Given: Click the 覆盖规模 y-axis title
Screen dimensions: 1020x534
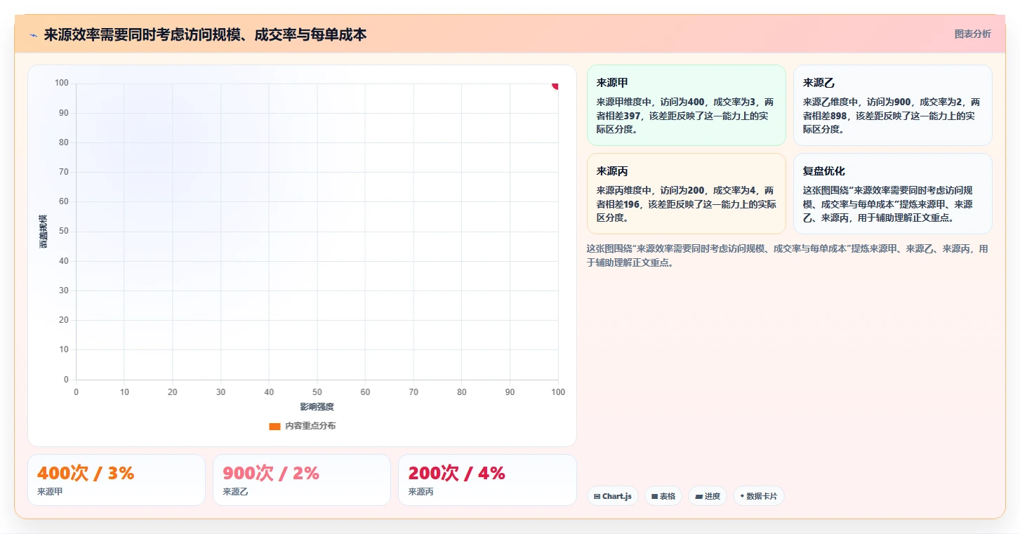Looking at the screenshot, I should (44, 232).
